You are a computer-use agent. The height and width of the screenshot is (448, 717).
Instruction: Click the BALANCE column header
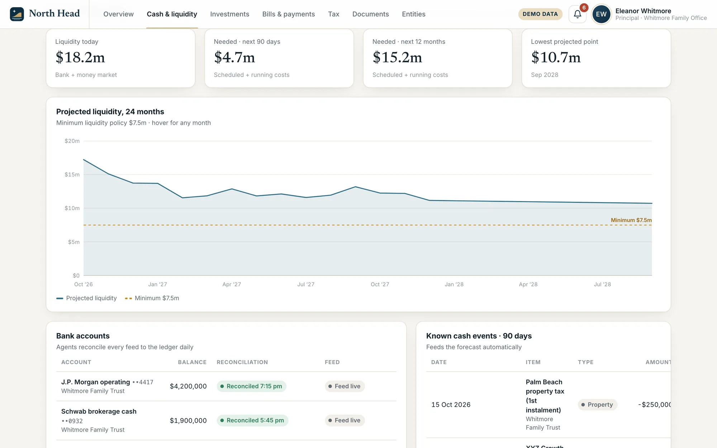tap(192, 362)
